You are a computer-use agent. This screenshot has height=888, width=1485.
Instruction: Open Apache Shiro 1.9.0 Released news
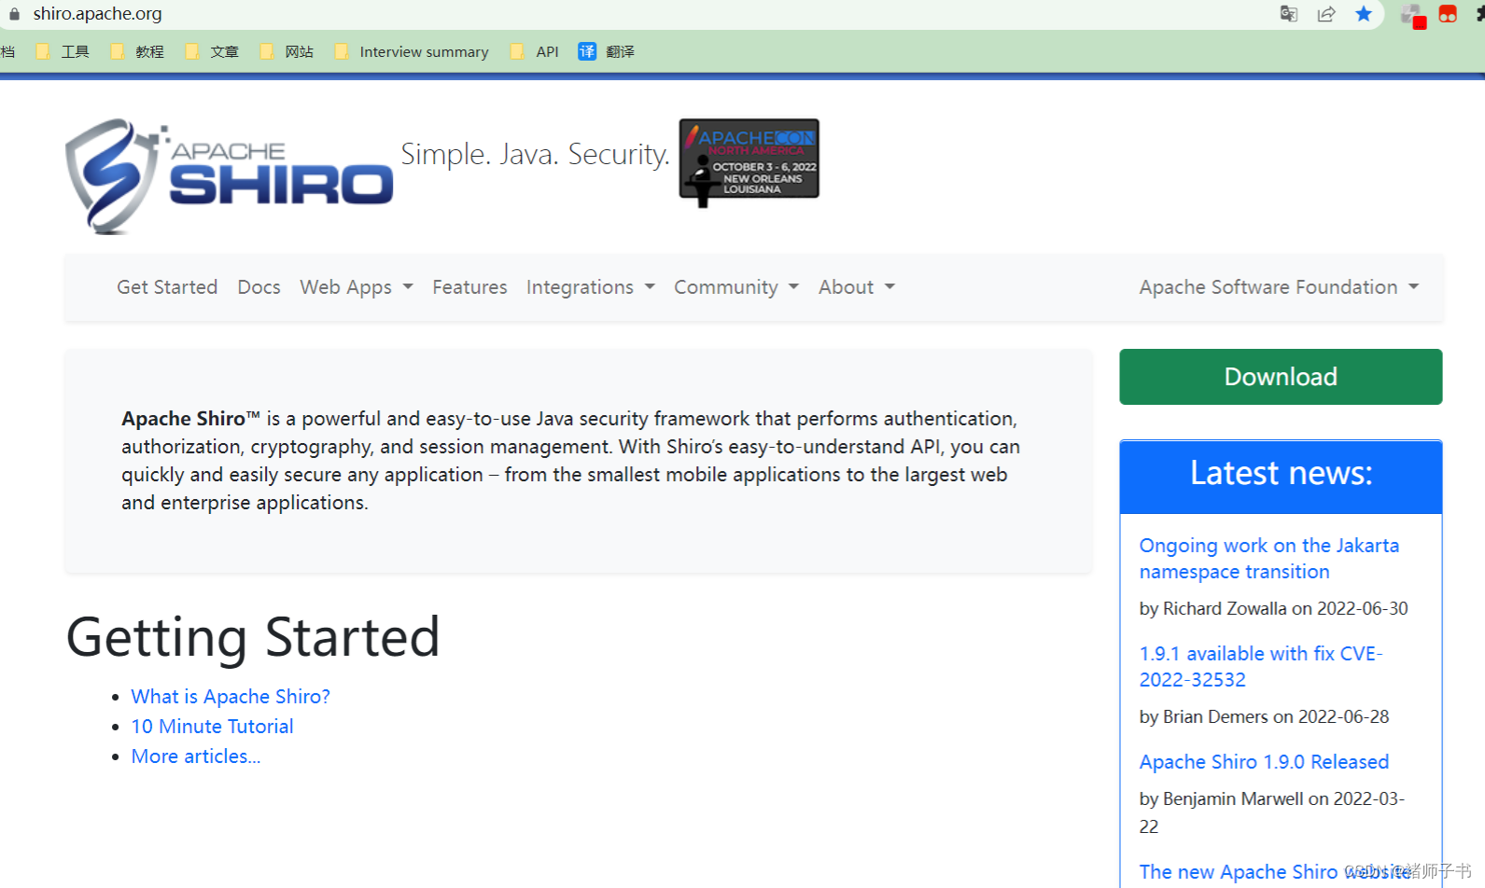click(x=1264, y=762)
